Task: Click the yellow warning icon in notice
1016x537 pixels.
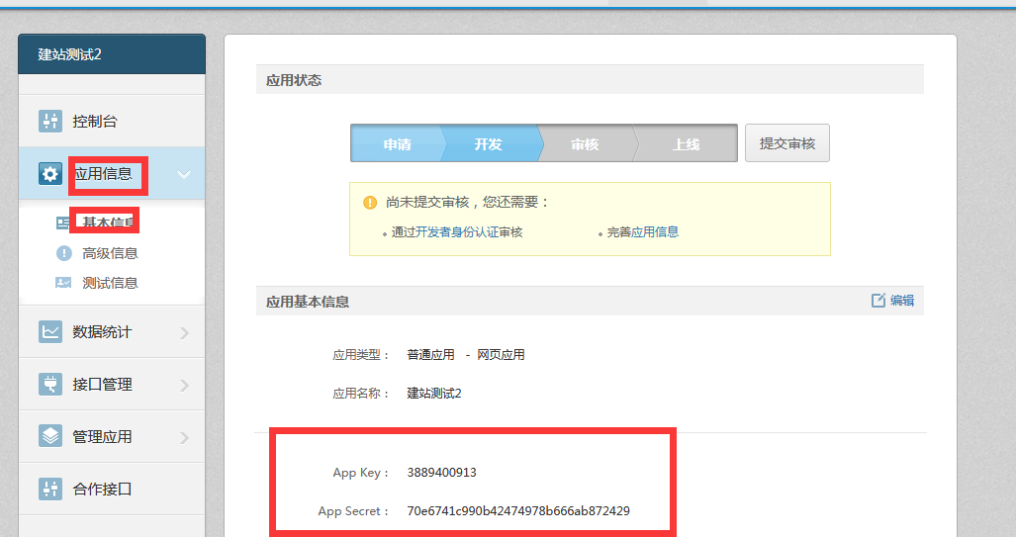Action: click(x=370, y=203)
